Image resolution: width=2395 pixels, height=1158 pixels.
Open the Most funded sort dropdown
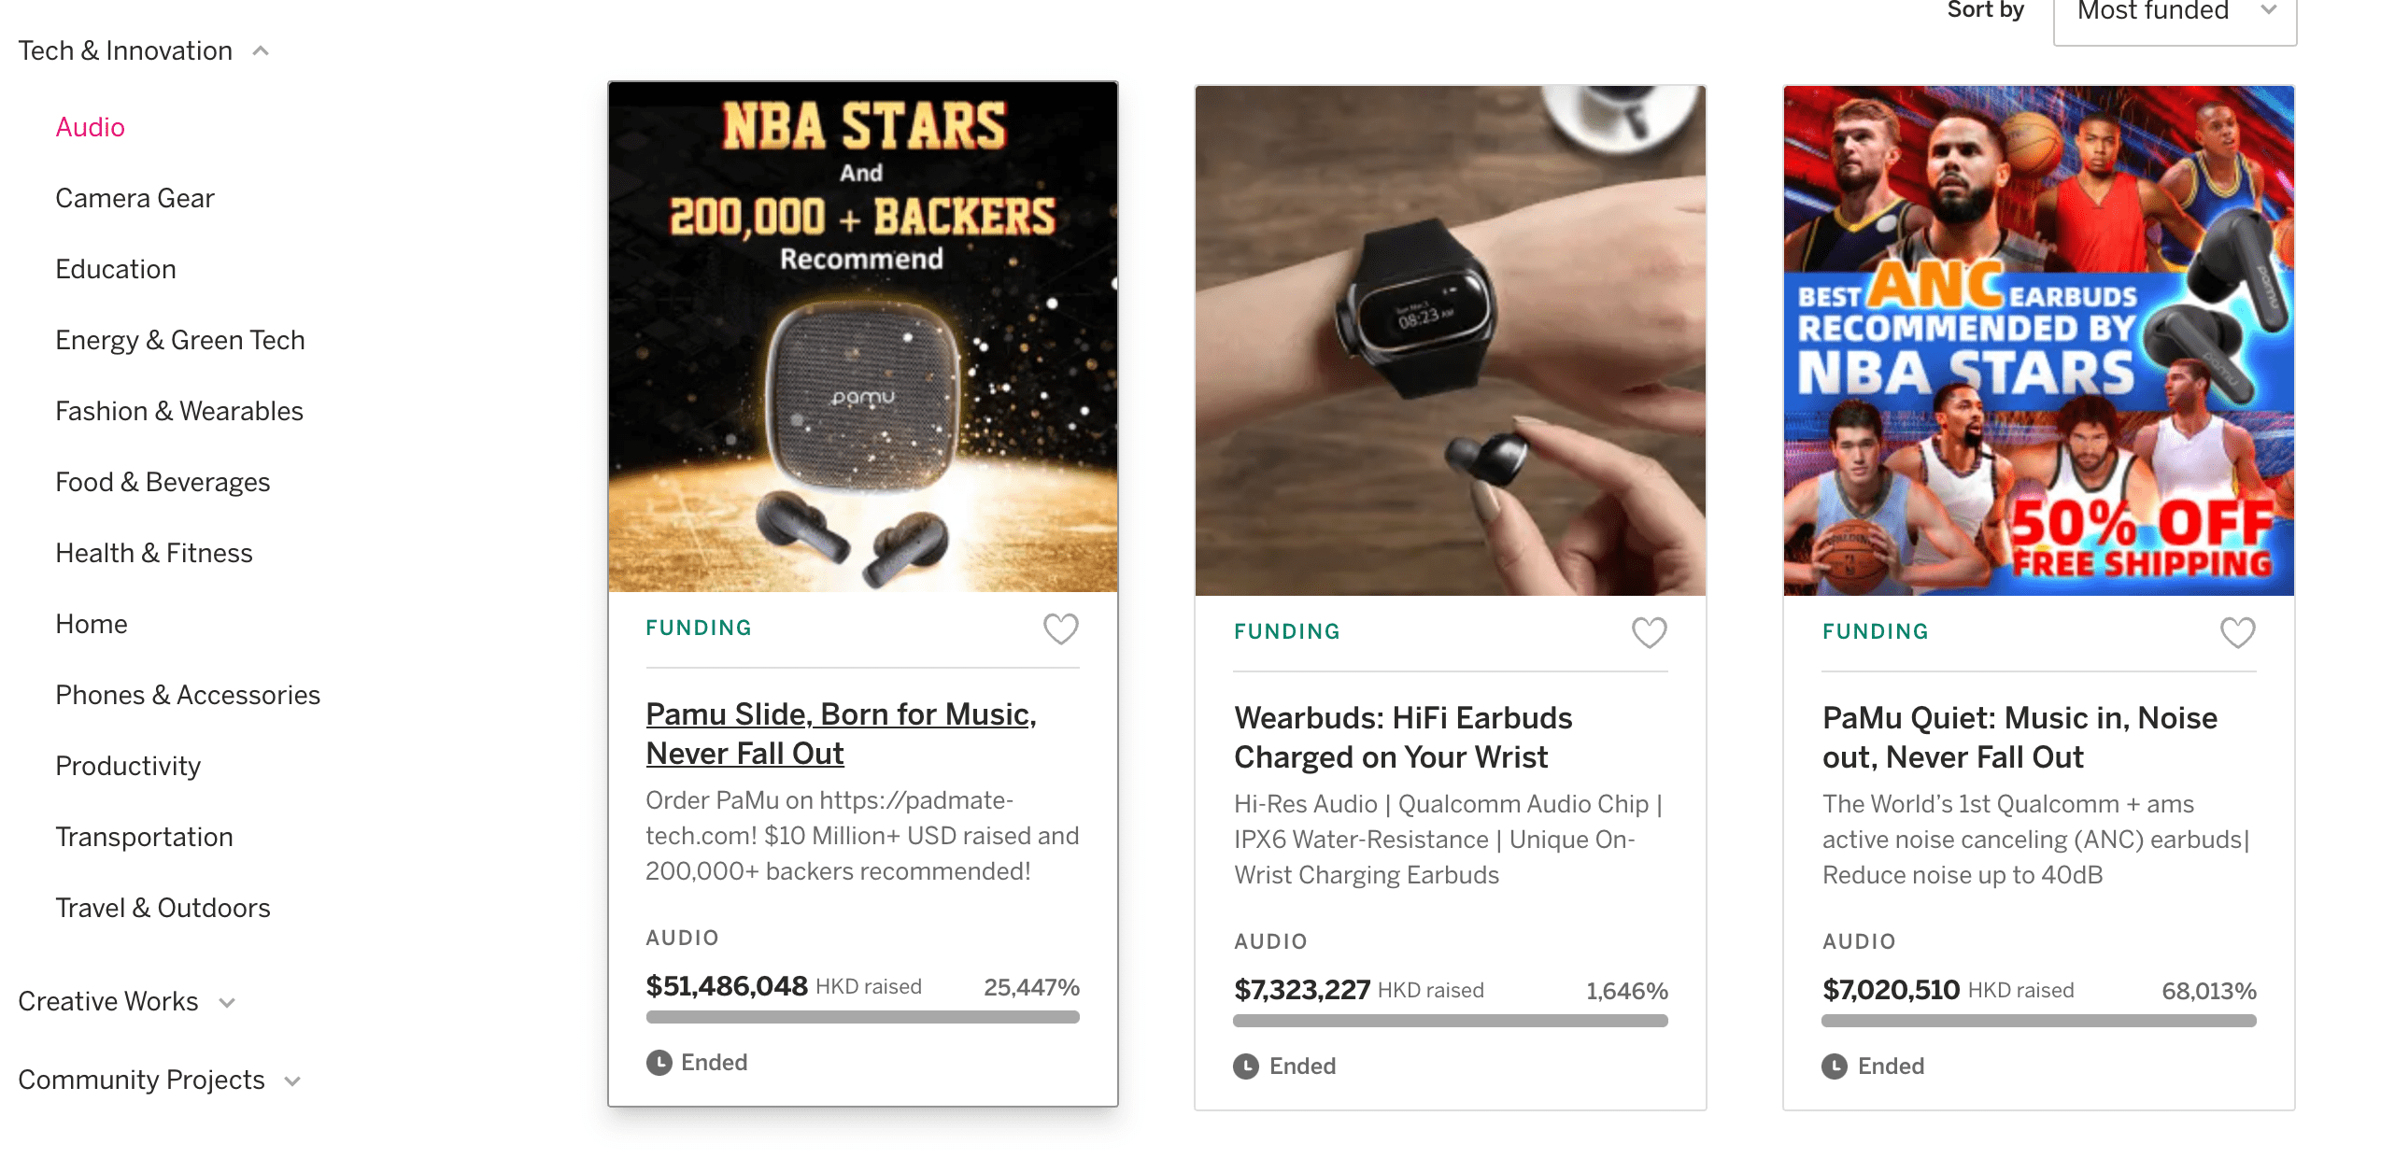tap(2175, 13)
